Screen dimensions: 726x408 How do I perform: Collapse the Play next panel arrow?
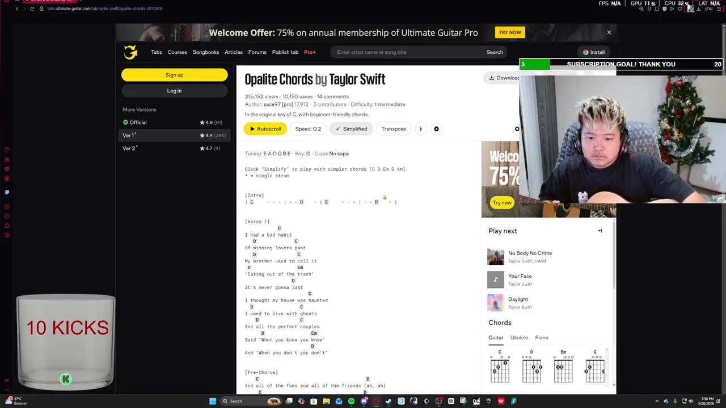pos(600,231)
